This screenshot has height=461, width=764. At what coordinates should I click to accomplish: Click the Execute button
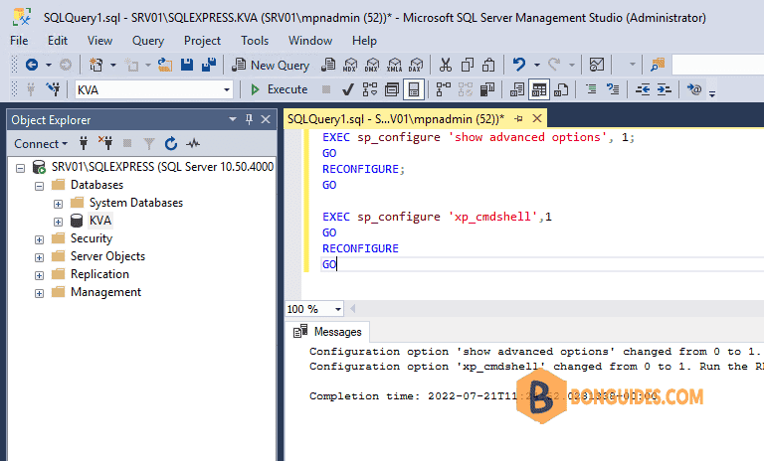coord(280,89)
